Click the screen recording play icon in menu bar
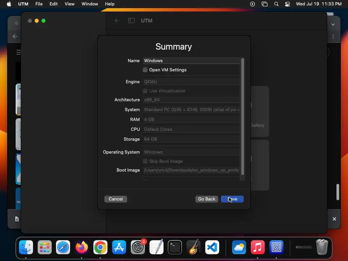Screen dimensions: 348x261 (x=253, y=4)
